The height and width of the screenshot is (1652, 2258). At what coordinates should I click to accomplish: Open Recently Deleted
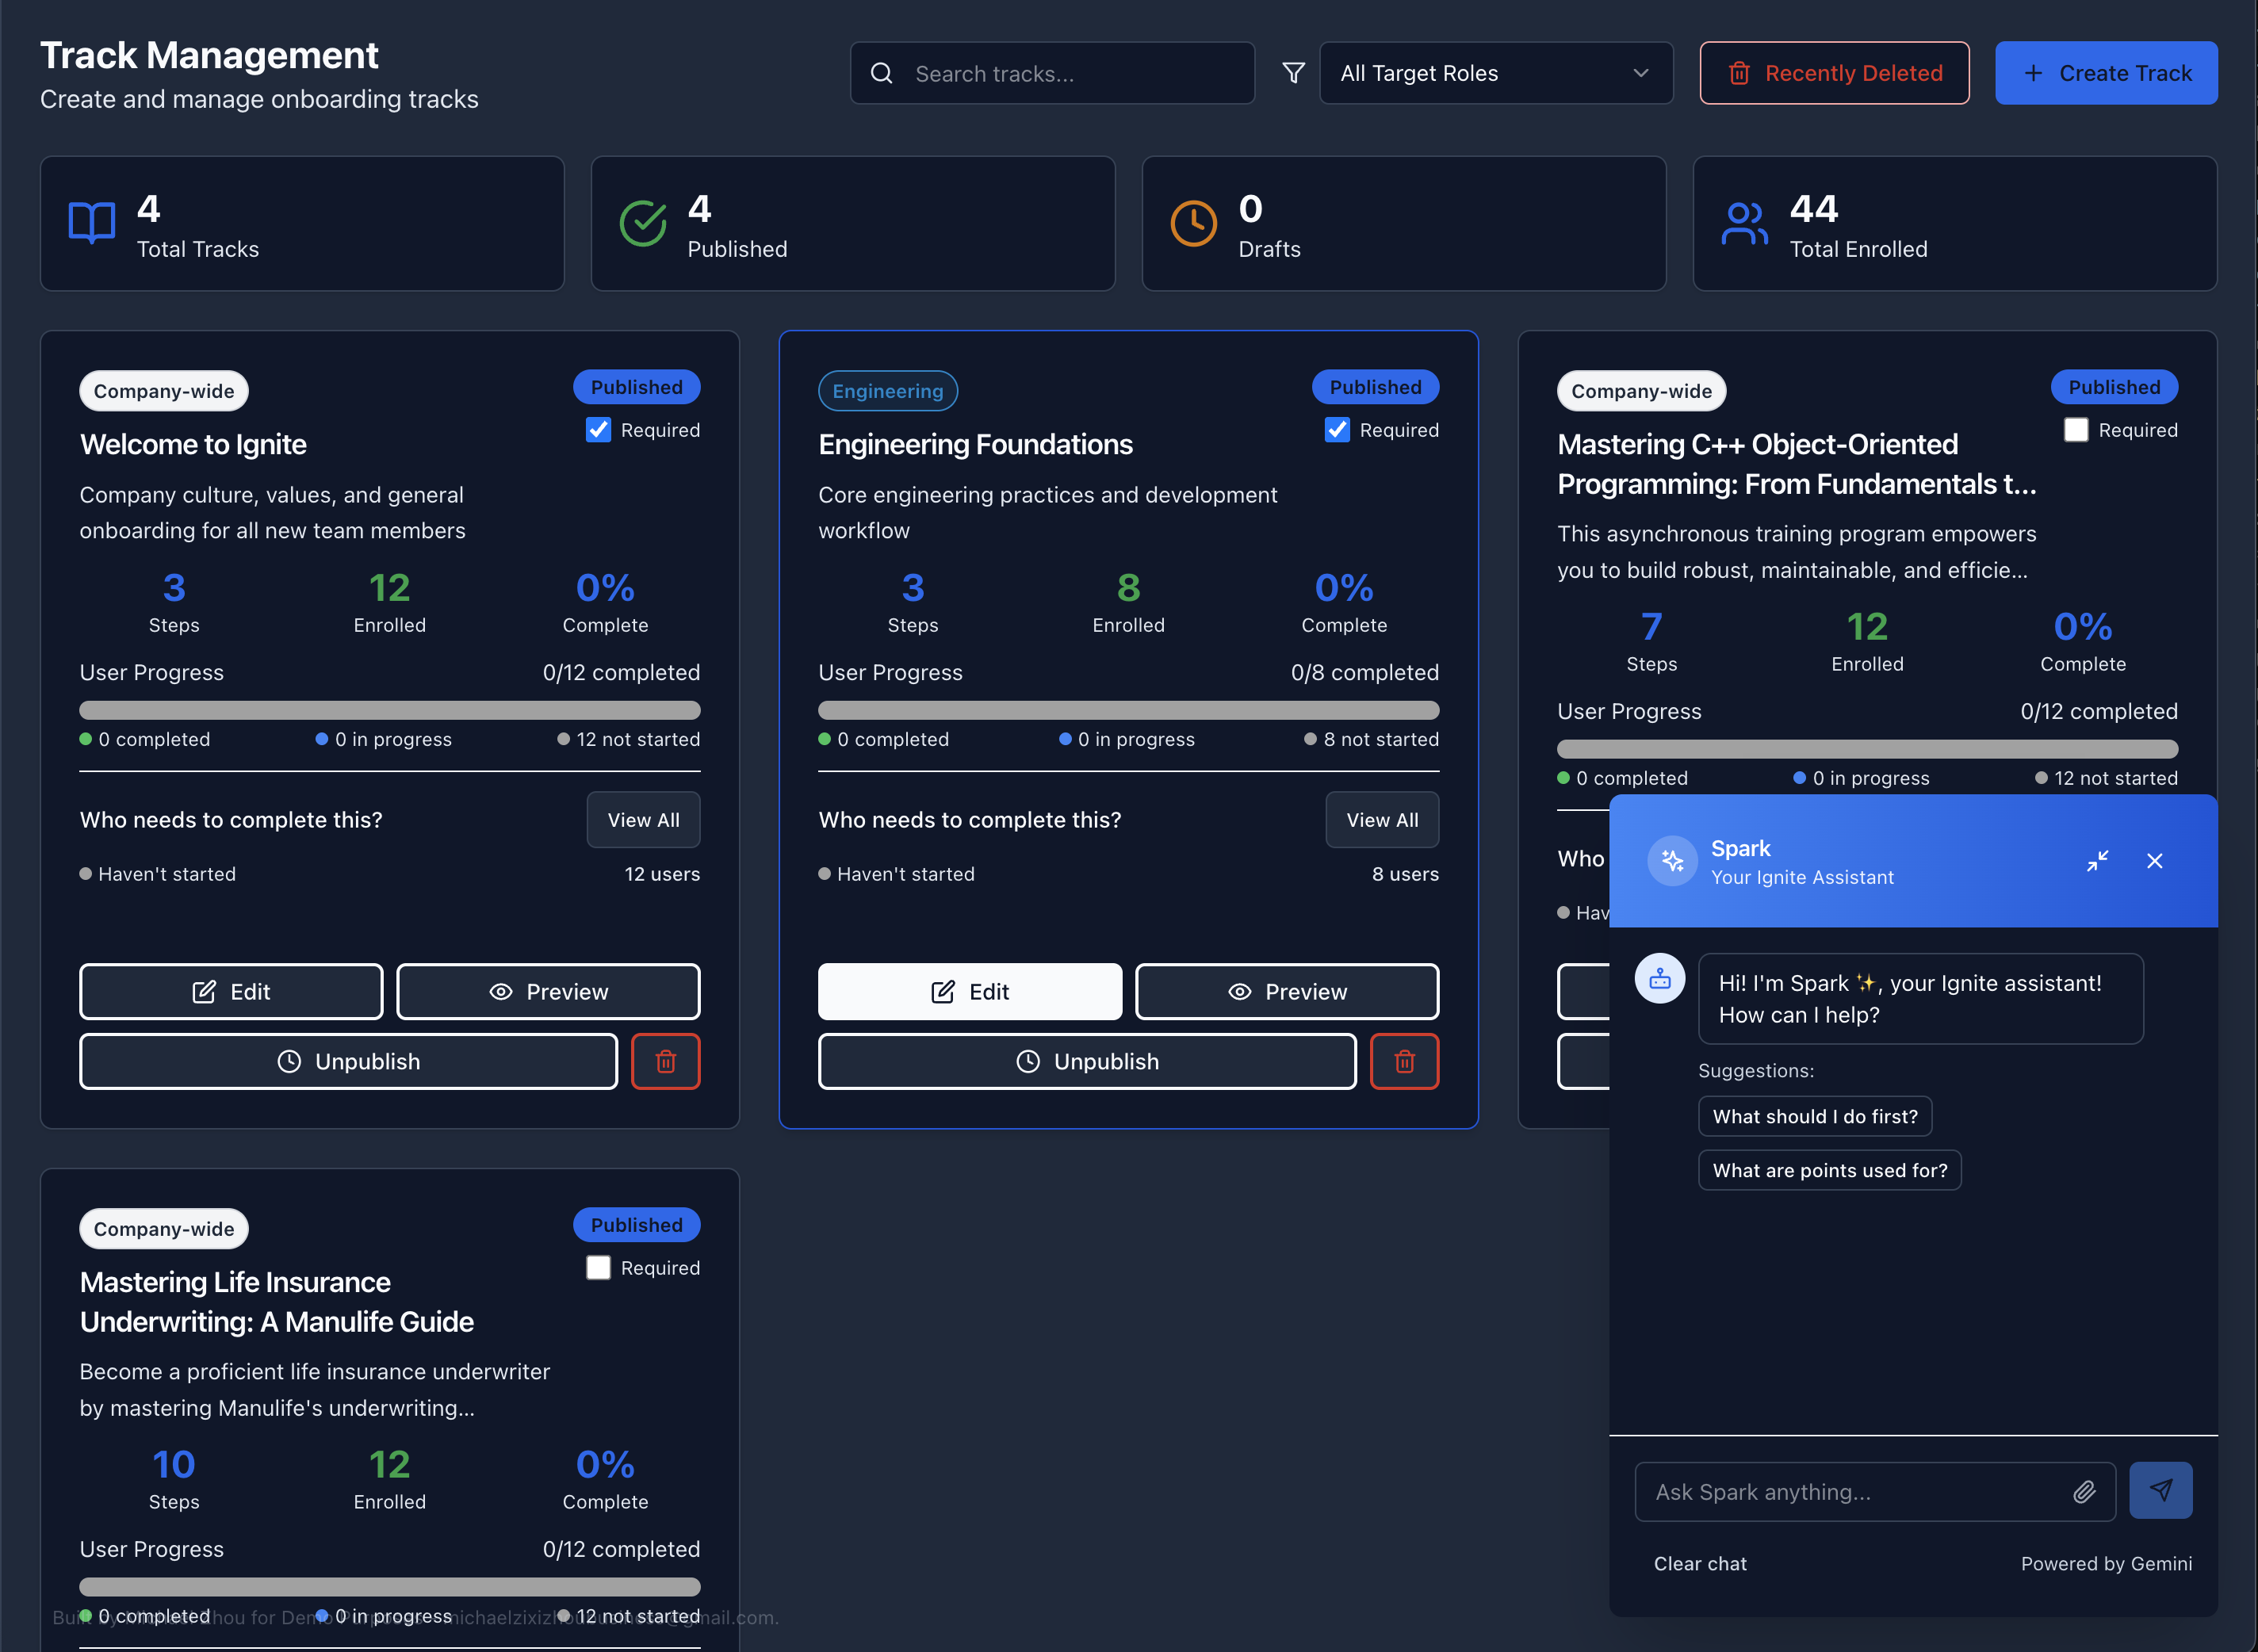click(x=1834, y=72)
